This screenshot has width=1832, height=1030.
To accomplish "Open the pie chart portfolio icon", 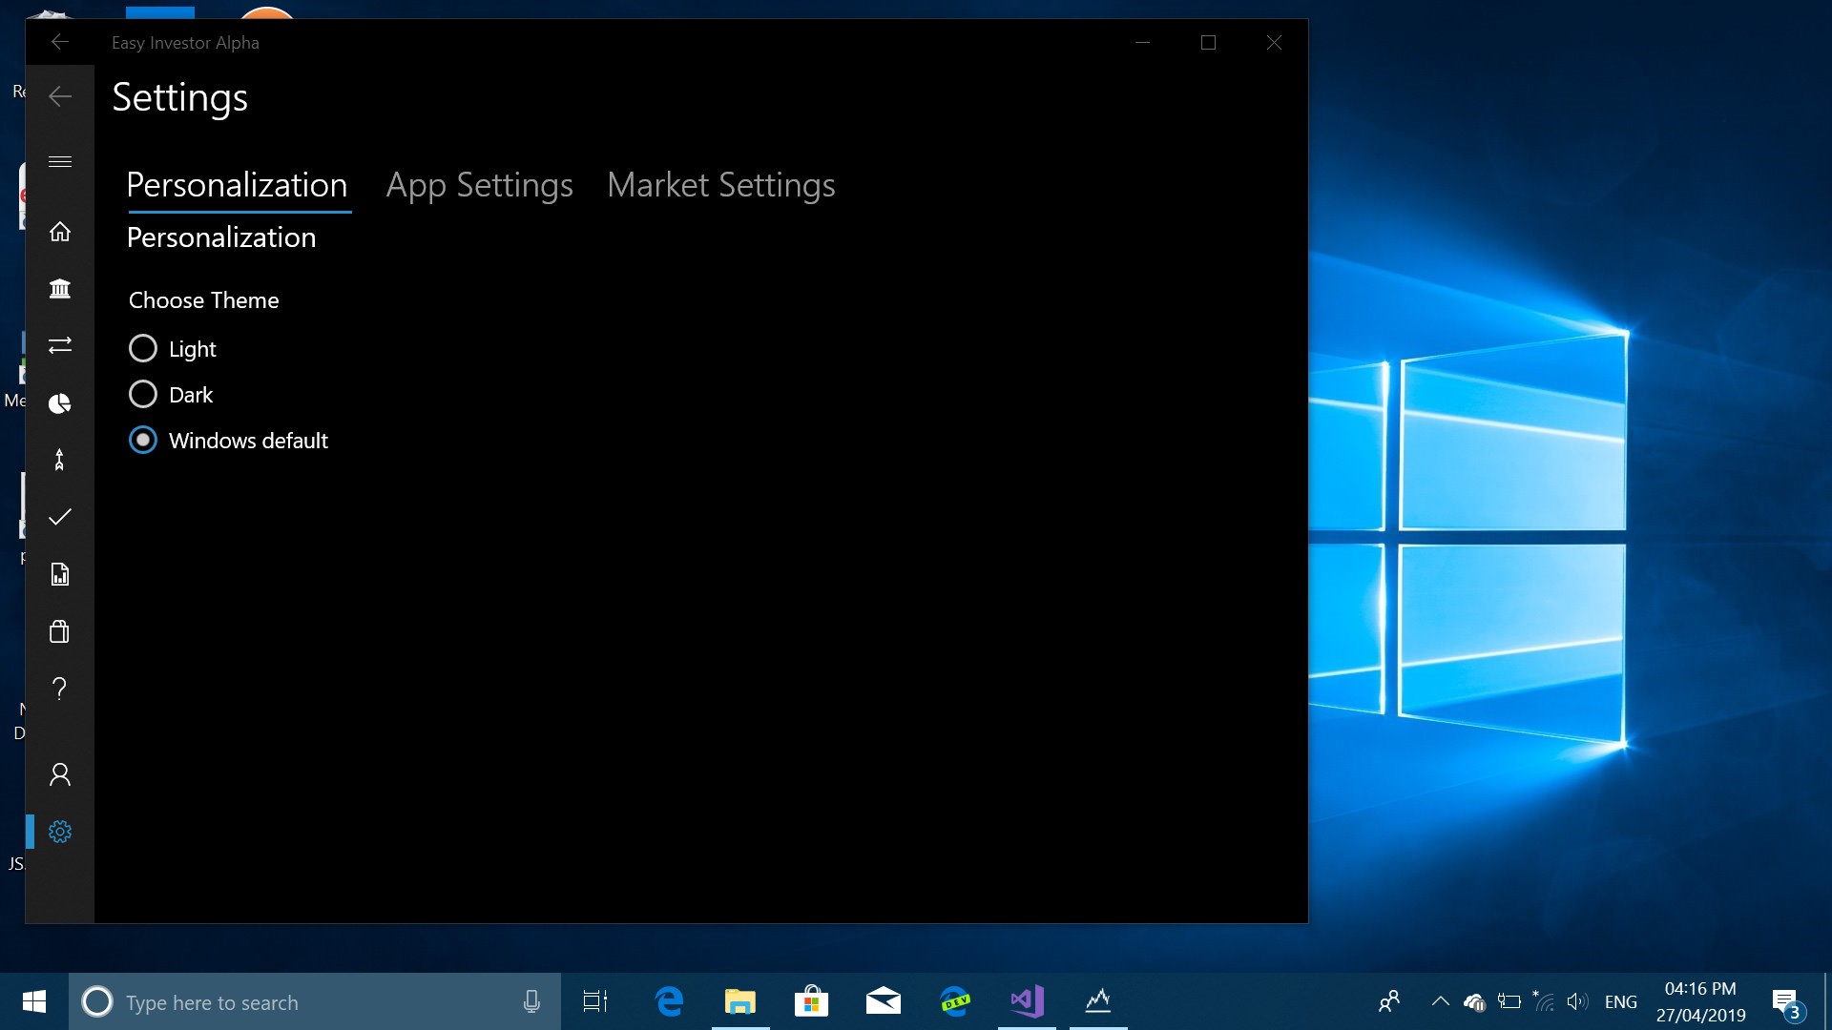I will pyautogui.click(x=60, y=403).
